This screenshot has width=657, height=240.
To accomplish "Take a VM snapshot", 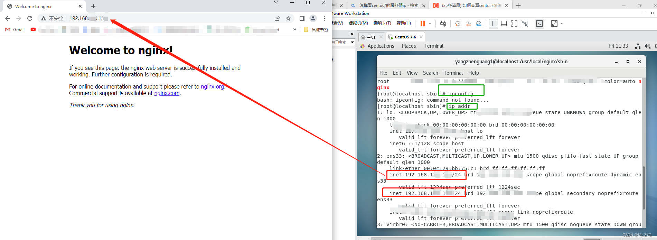I will tap(458, 24).
